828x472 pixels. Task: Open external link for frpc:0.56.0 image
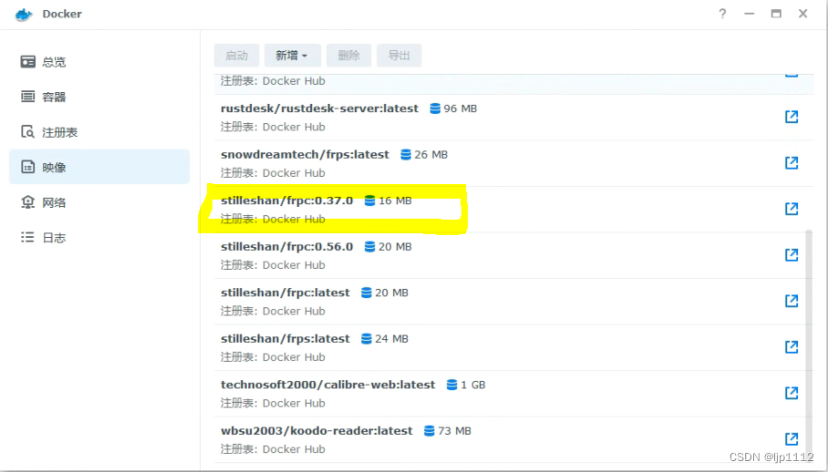(x=791, y=255)
